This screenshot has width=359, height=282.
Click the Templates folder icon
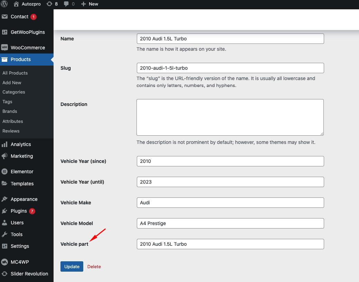click(4, 183)
